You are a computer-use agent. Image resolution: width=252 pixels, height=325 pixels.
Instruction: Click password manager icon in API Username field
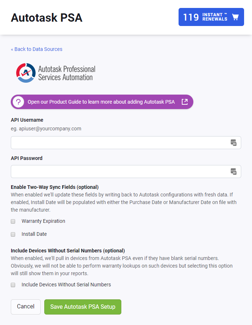234,143
